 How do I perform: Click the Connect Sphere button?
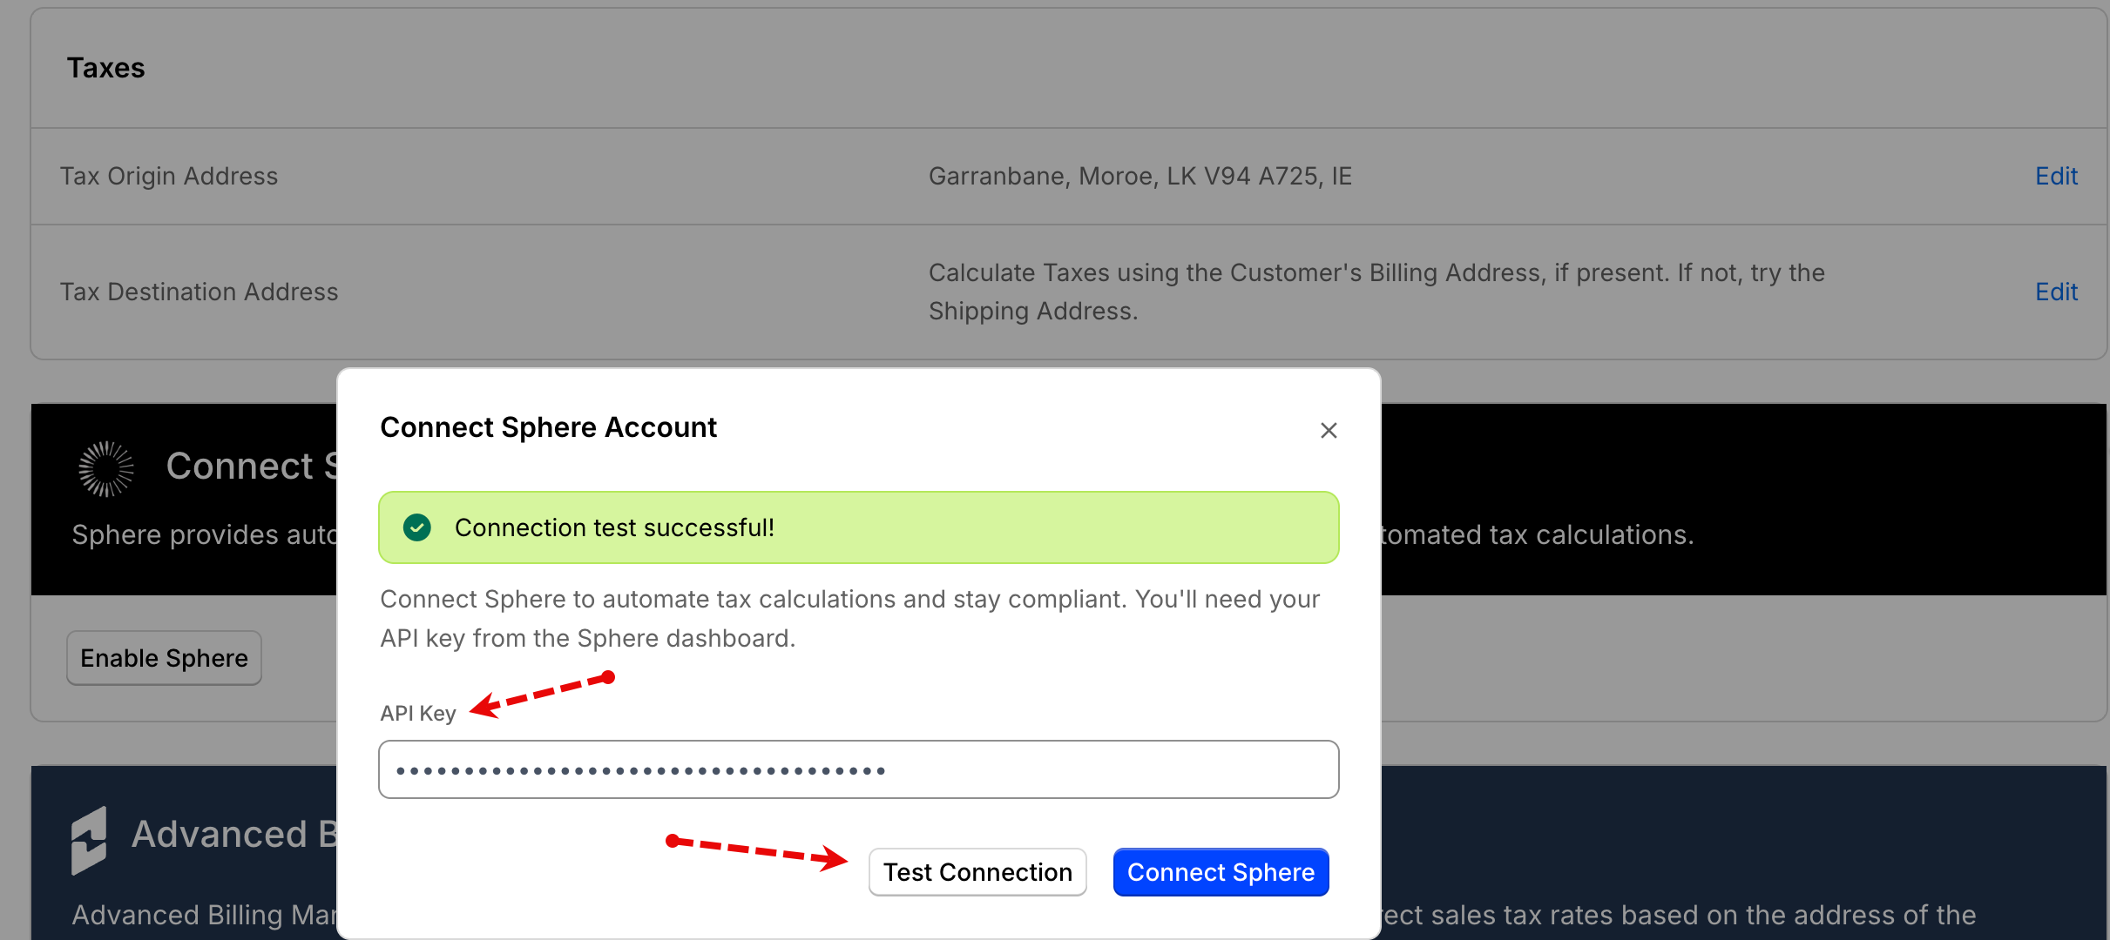coord(1221,872)
